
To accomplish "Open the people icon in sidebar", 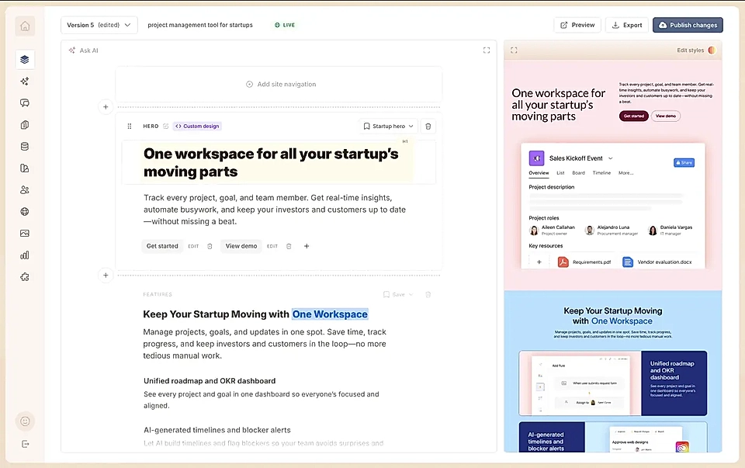I will pyautogui.click(x=25, y=190).
